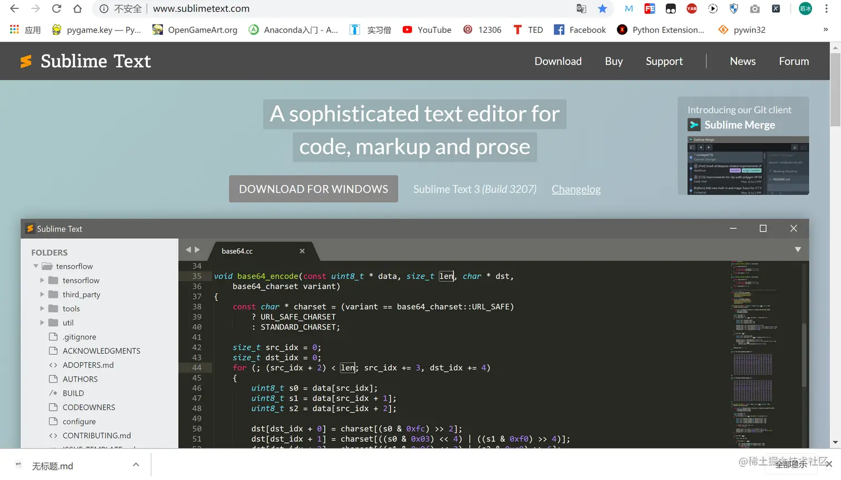
Task: Open the YouTube bookmark
Action: pos(427,29)
